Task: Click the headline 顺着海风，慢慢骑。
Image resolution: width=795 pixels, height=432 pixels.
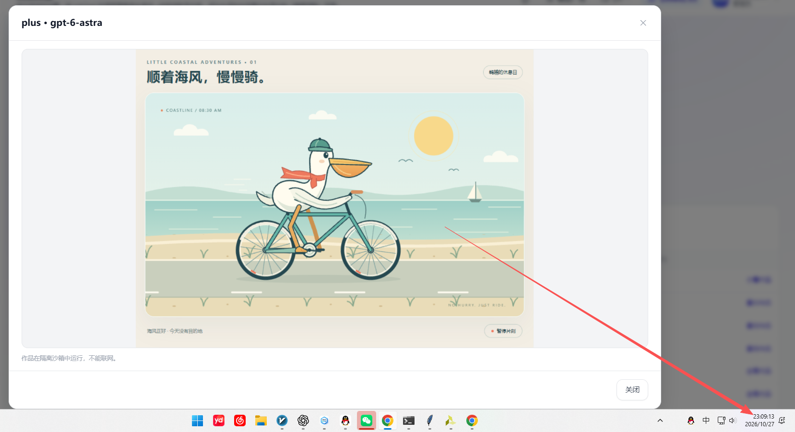Action: point(206,77)
